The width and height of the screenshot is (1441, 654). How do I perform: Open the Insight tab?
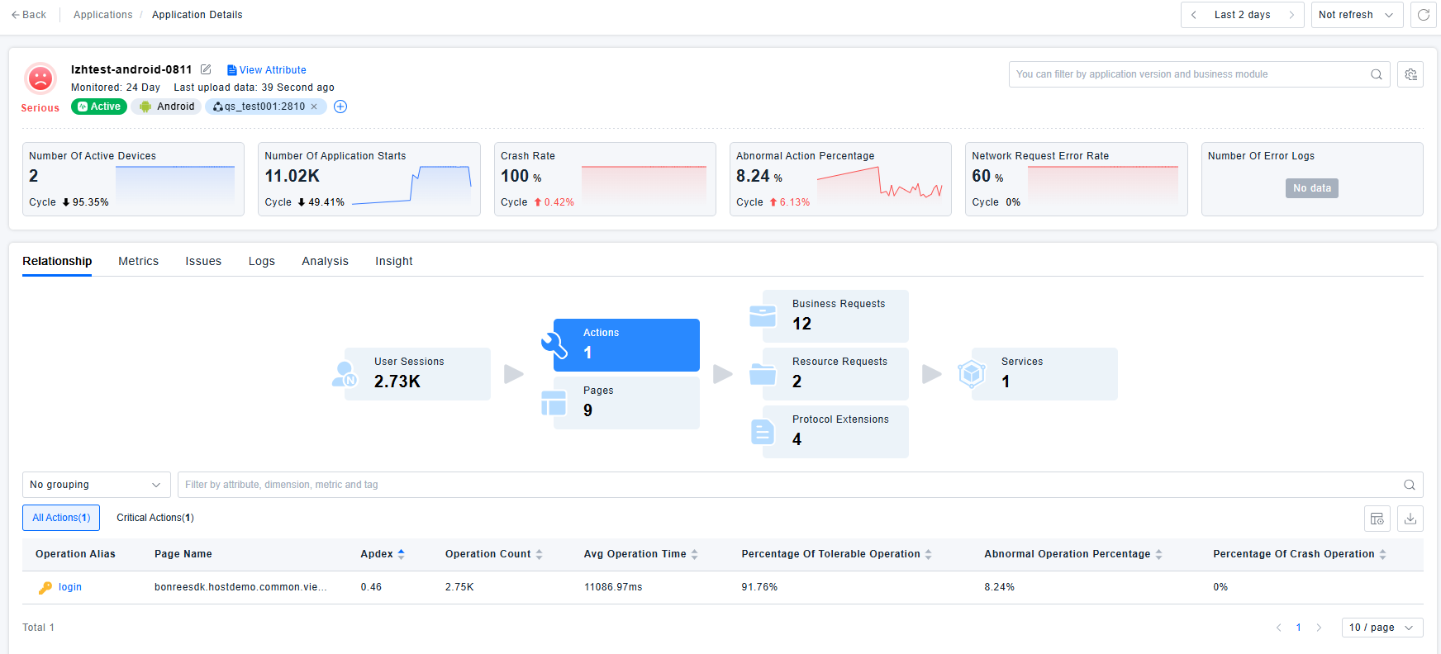(393, 261)
